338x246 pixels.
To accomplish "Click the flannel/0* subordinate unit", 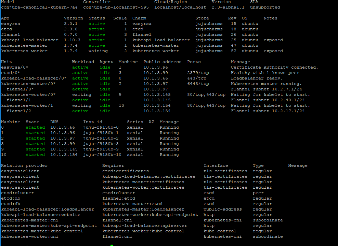I will coord(20,89).
